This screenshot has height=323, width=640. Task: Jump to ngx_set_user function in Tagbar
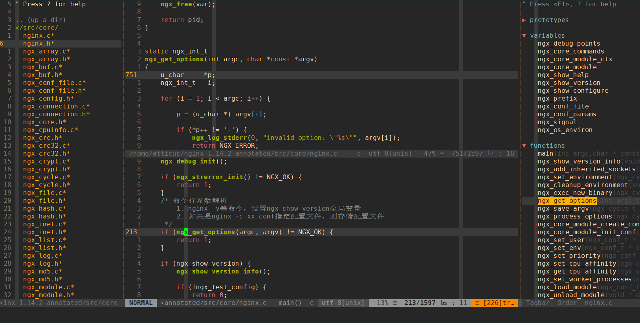point(561,240)
